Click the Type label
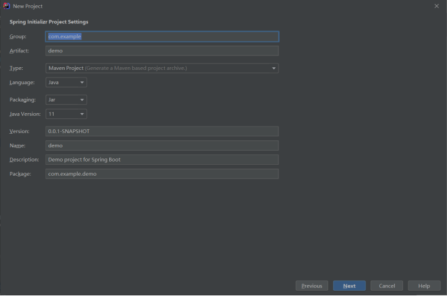 16,68
